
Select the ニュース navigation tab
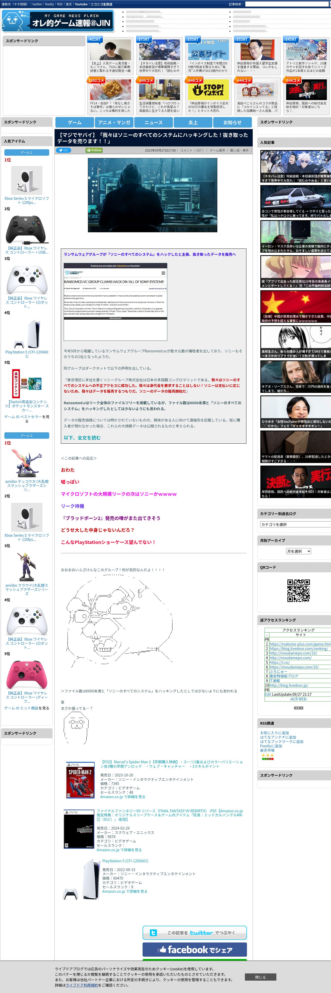[153, 122]
